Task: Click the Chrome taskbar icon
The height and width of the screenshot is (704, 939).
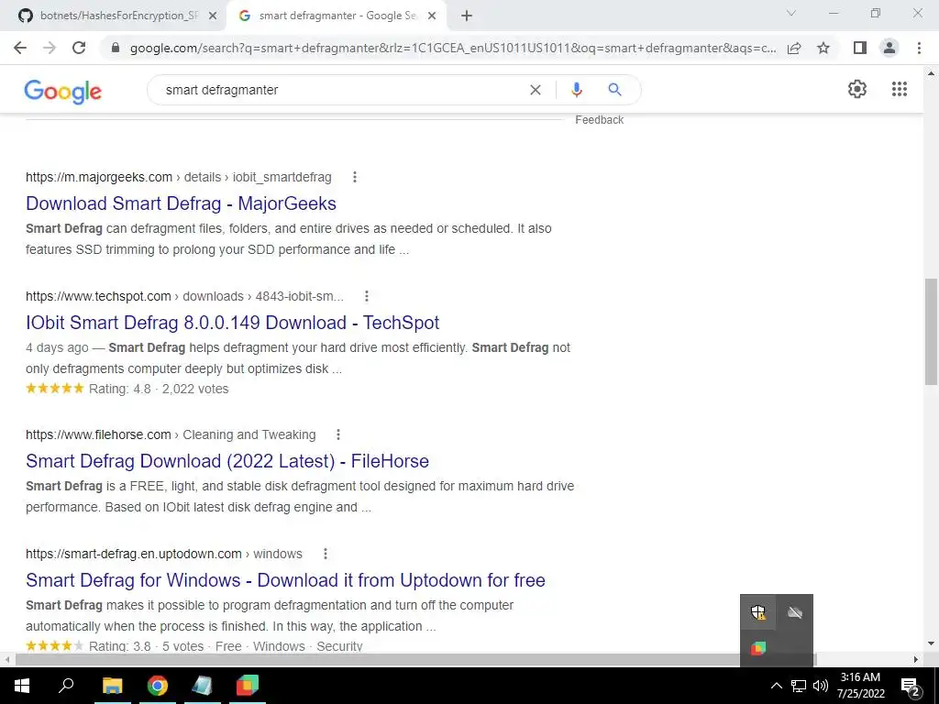Action: pos(158,686)
